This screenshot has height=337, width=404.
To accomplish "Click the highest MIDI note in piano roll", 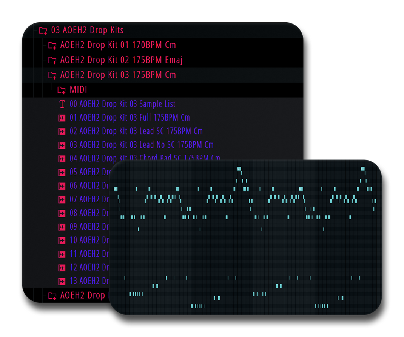I will [x=239, y=168].
